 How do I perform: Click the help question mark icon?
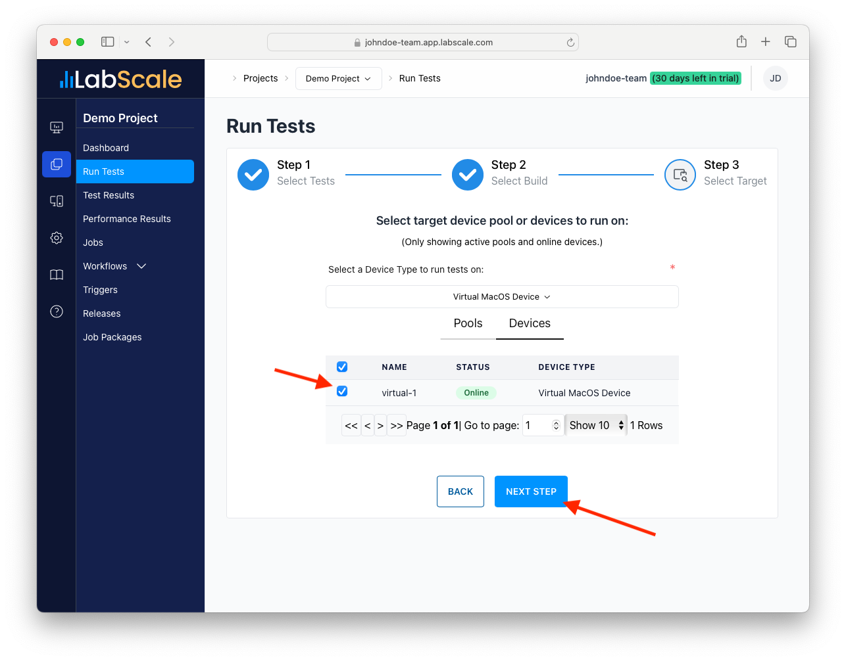click(x=57, y=311)
